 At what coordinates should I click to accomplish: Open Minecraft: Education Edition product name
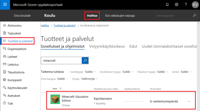tap(75, 98)
